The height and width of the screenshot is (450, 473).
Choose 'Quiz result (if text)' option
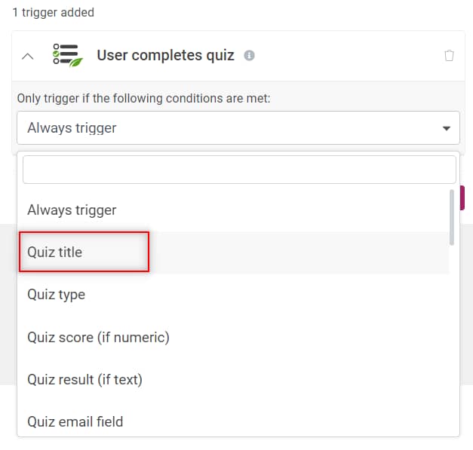click(84, 379)
